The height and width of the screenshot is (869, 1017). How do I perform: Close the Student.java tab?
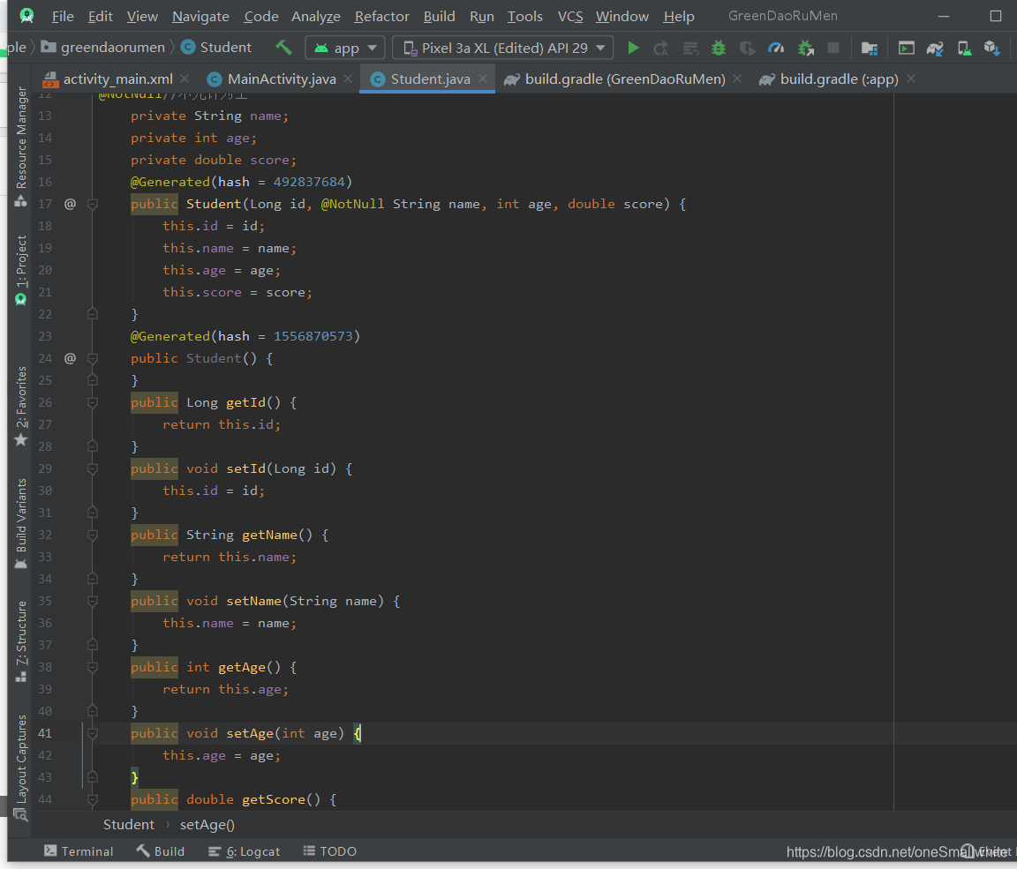coord(483,79)
